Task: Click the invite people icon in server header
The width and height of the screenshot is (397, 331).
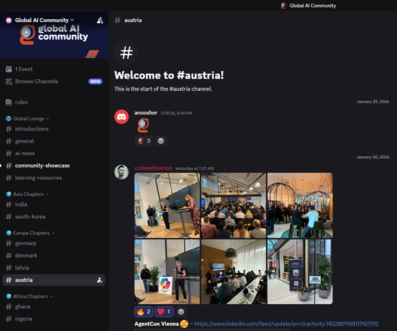Action: click(x=100, y=20)
